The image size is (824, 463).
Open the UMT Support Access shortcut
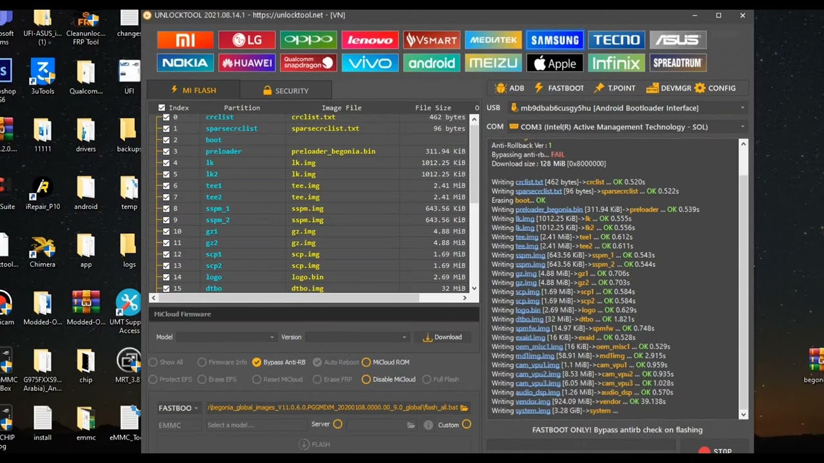(129, 311)
